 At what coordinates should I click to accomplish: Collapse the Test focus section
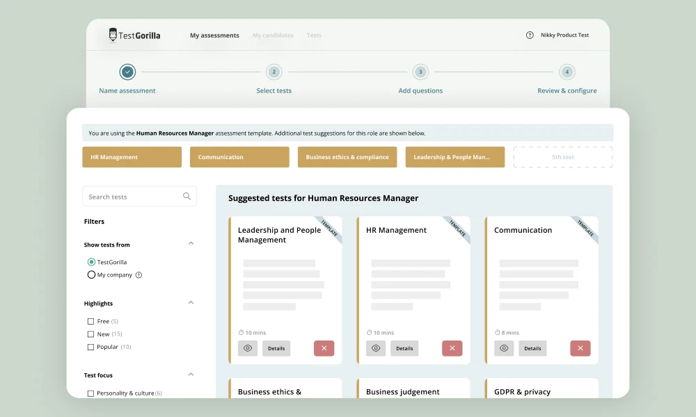pyautogui.click(x=191, y=375)
